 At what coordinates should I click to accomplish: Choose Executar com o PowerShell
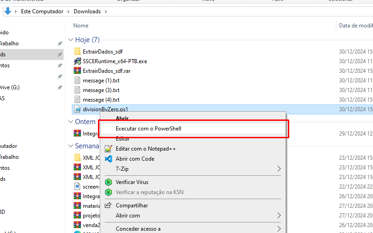click(148, 129)
